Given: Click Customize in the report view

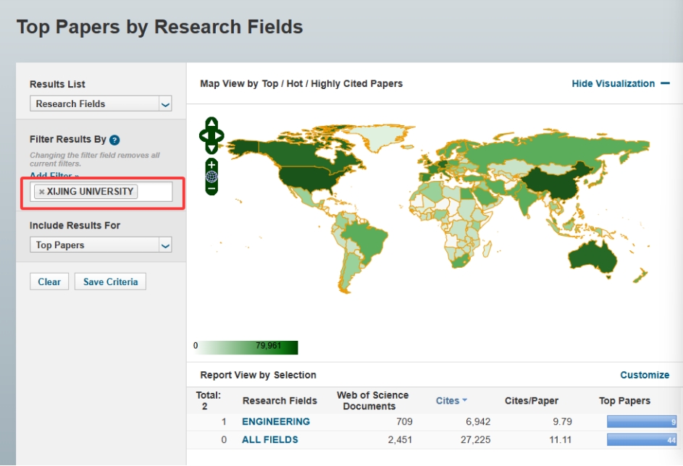Looking at the screenshot, I should point(645,375).
